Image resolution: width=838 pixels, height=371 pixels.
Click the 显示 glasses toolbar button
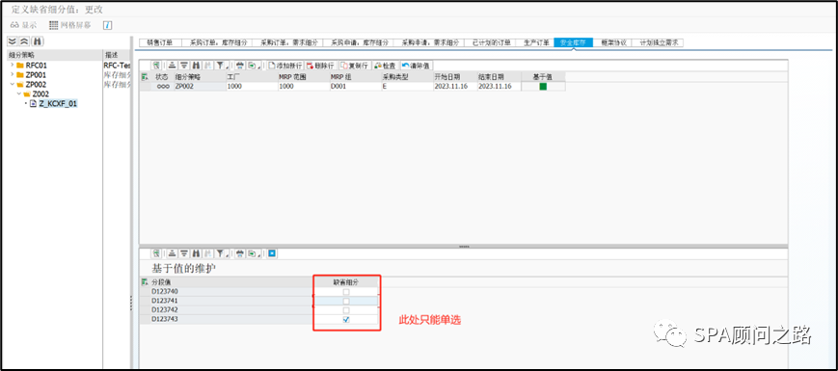coord(23,25)
